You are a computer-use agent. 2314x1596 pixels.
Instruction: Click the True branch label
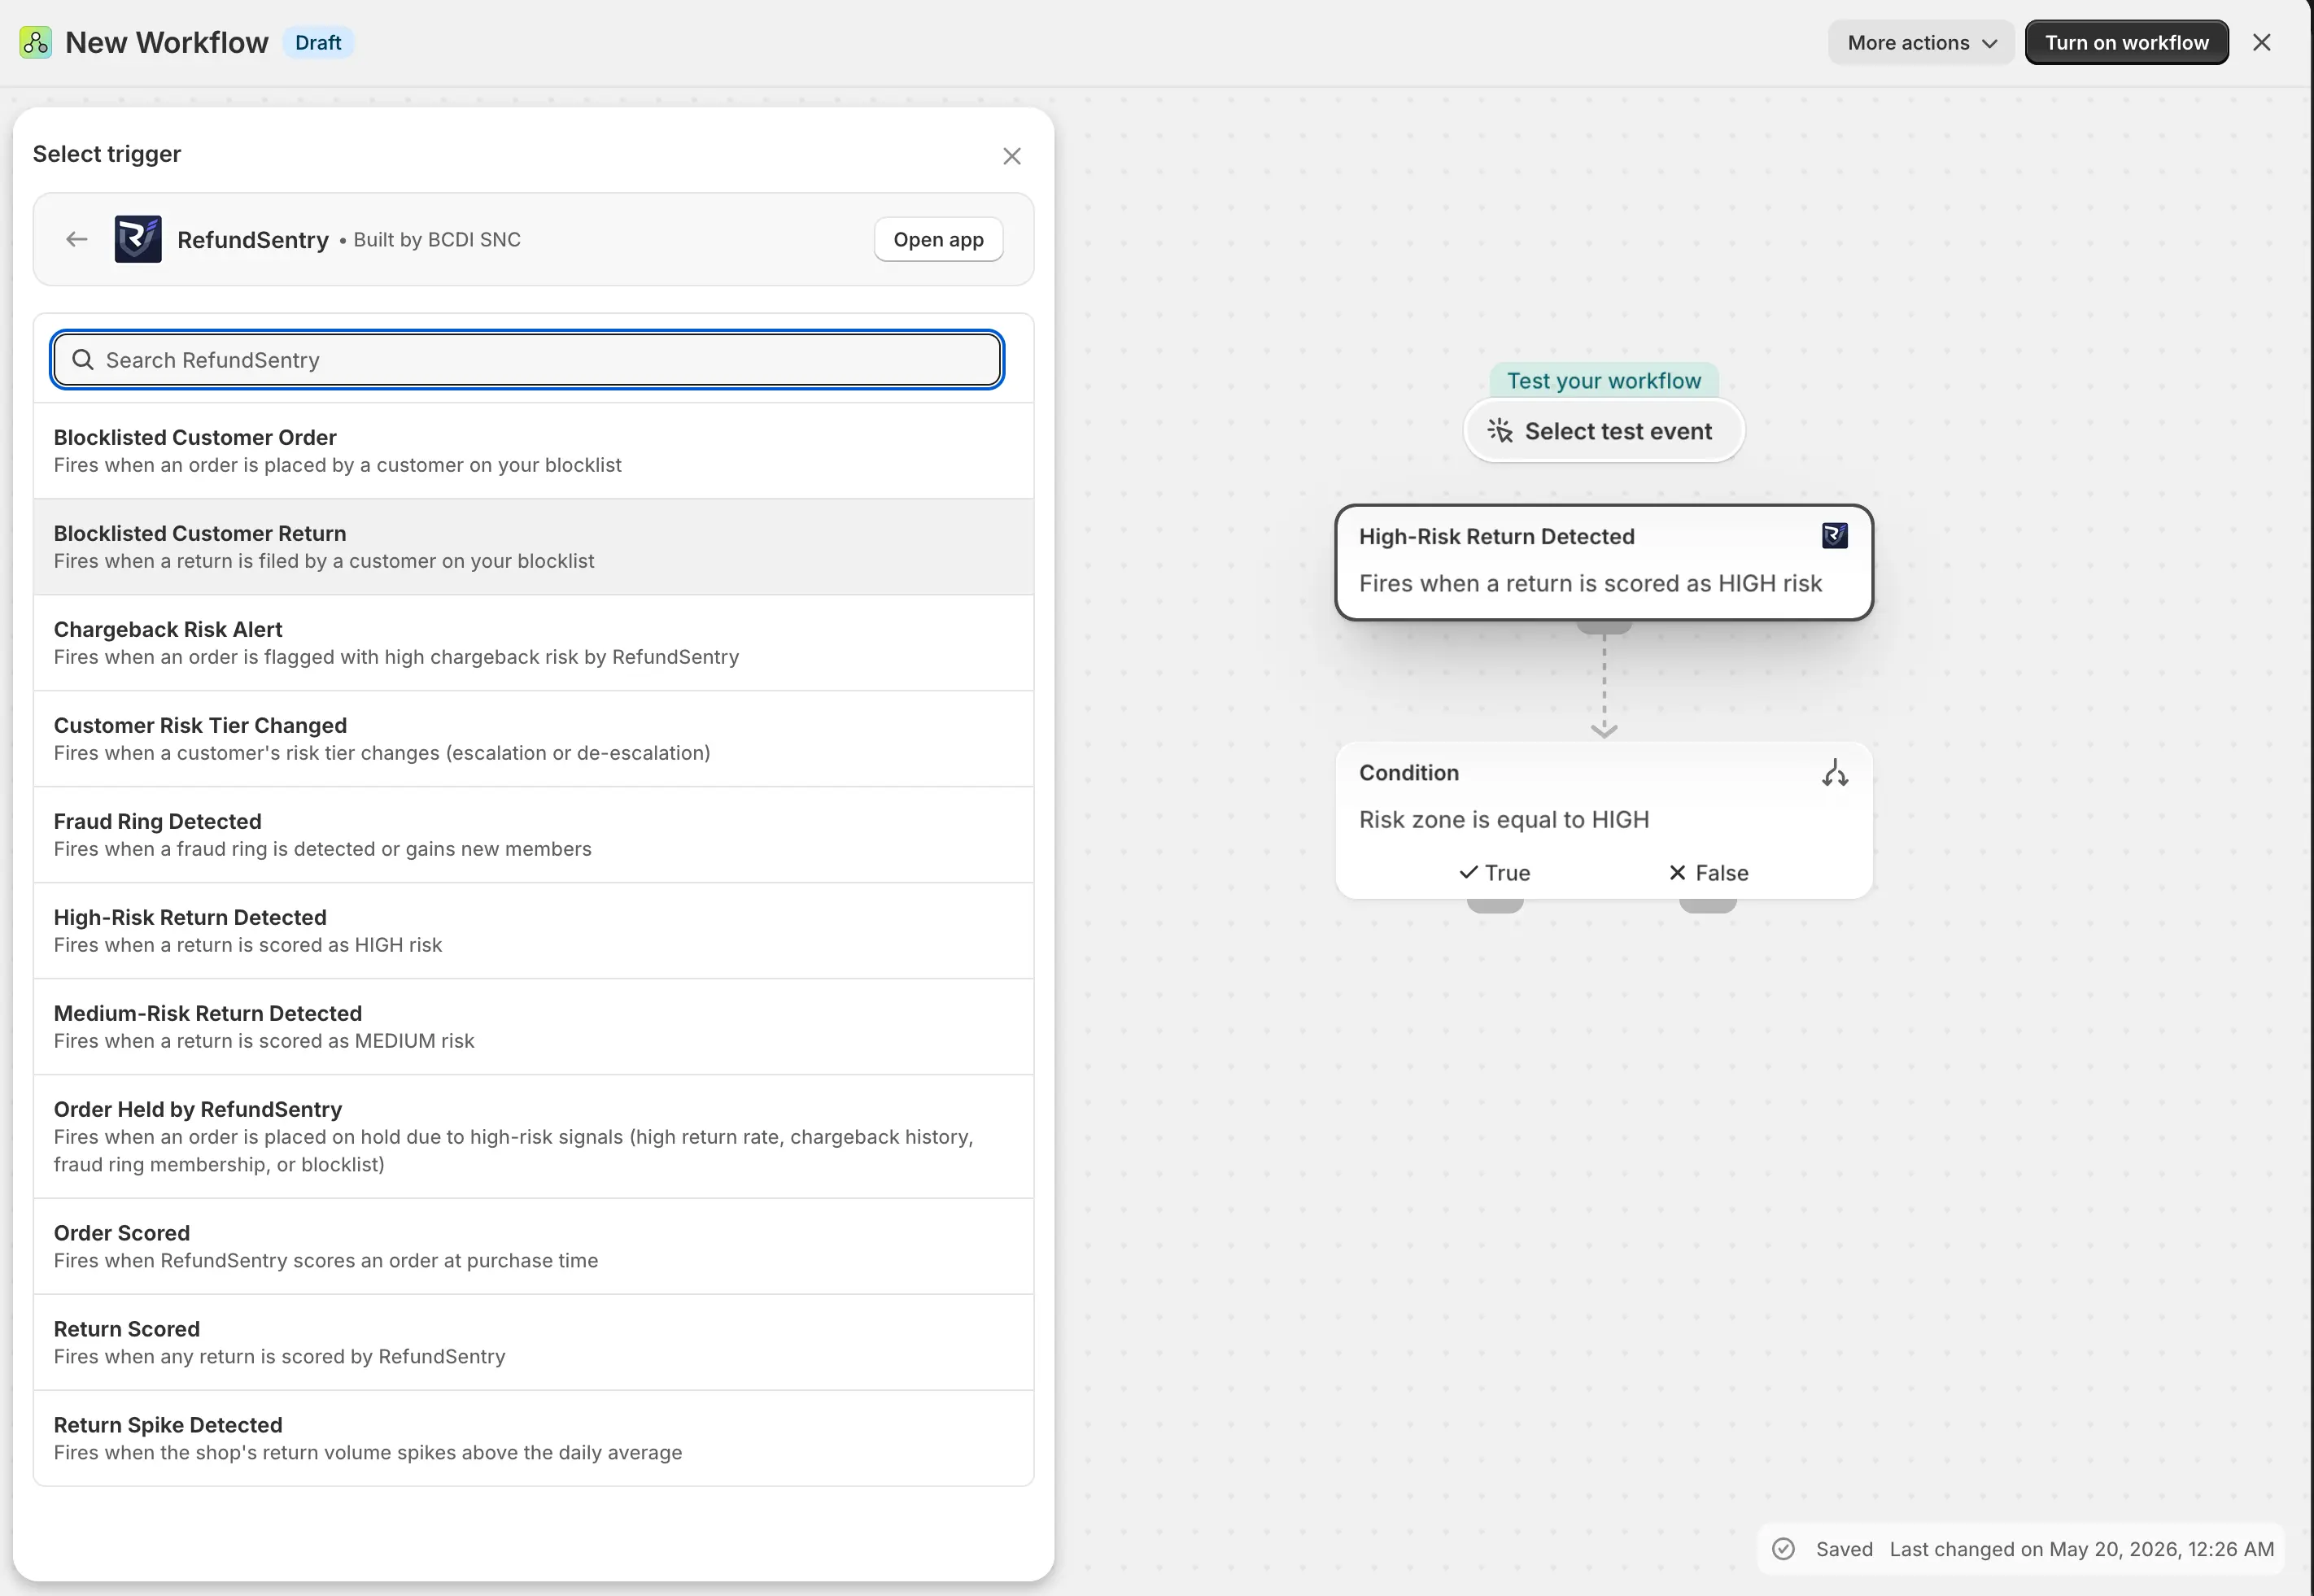pos(1495,873)
